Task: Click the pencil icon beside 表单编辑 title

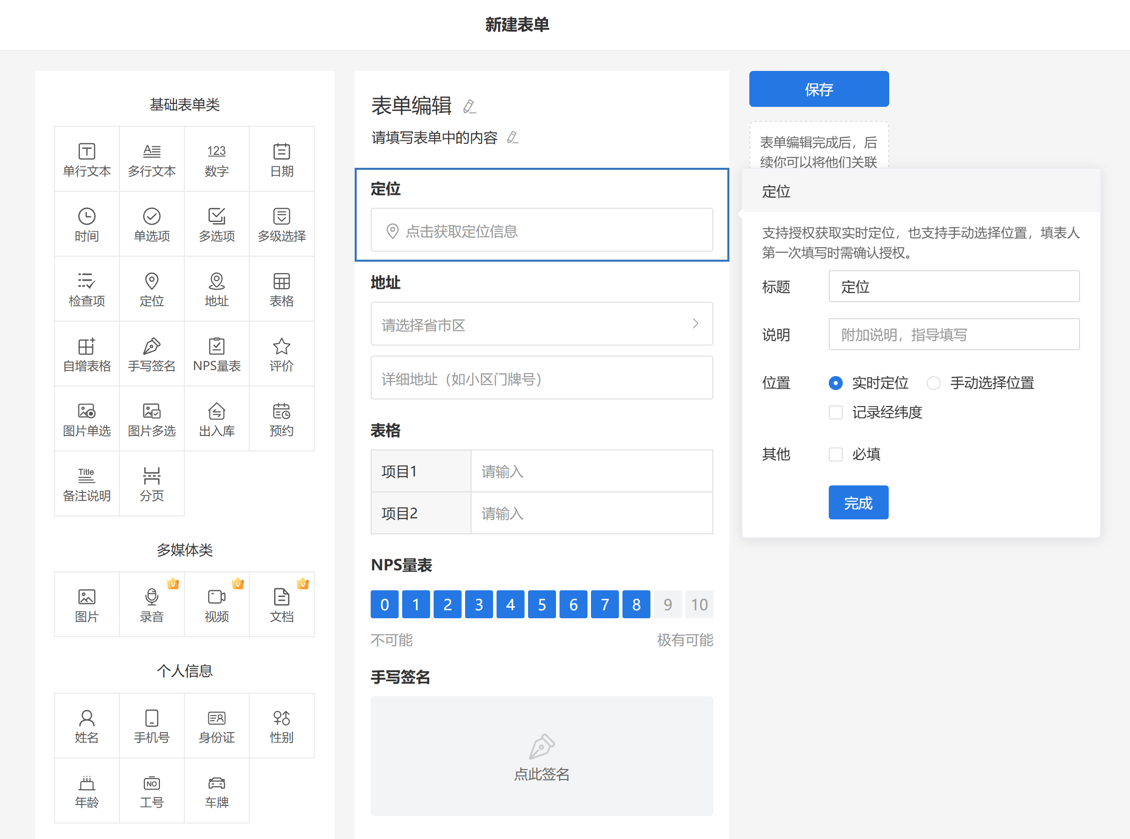Action: click(470, 106)
